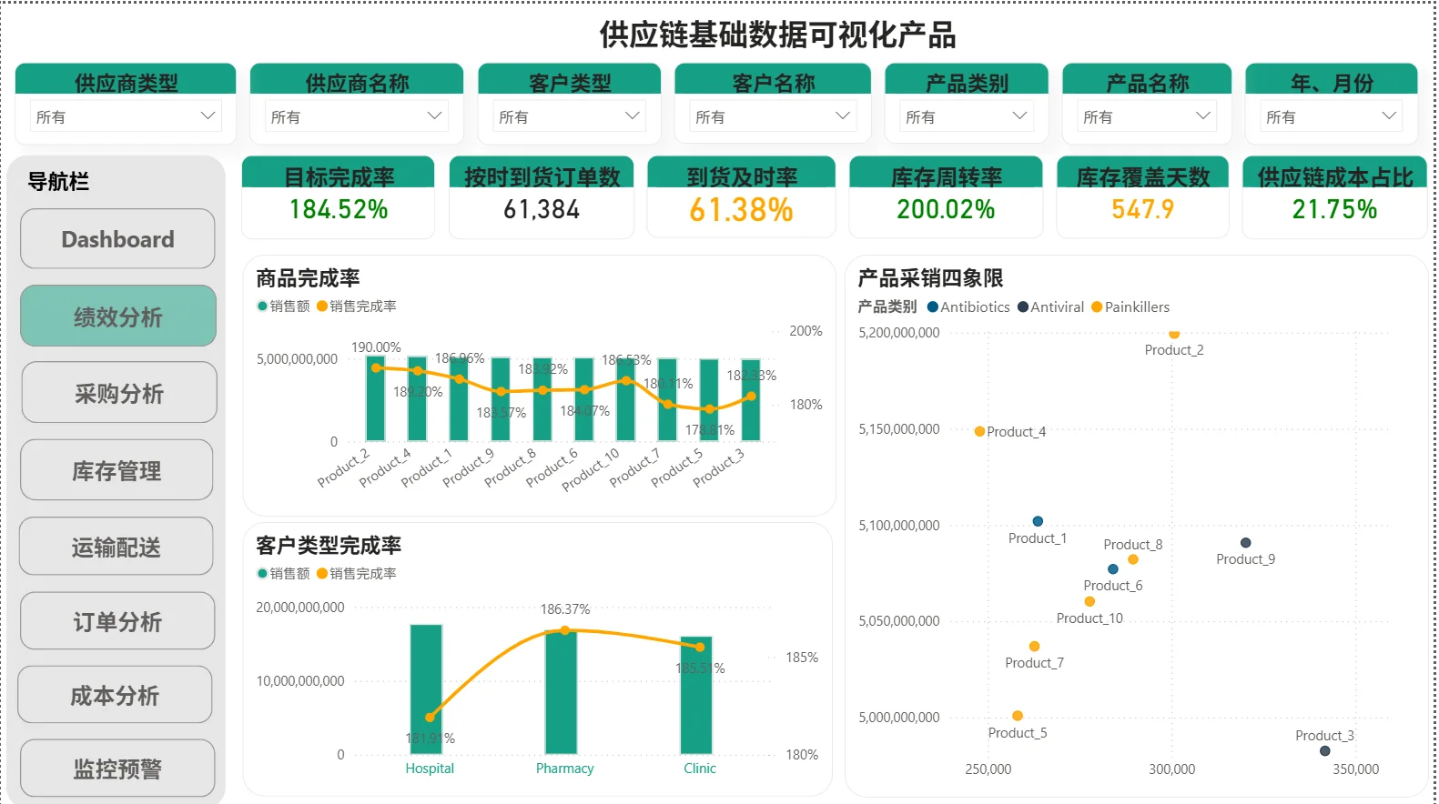Click the 200% secondary axis value
This screenshot has height=804, width=1439.
tap(806, 331)
